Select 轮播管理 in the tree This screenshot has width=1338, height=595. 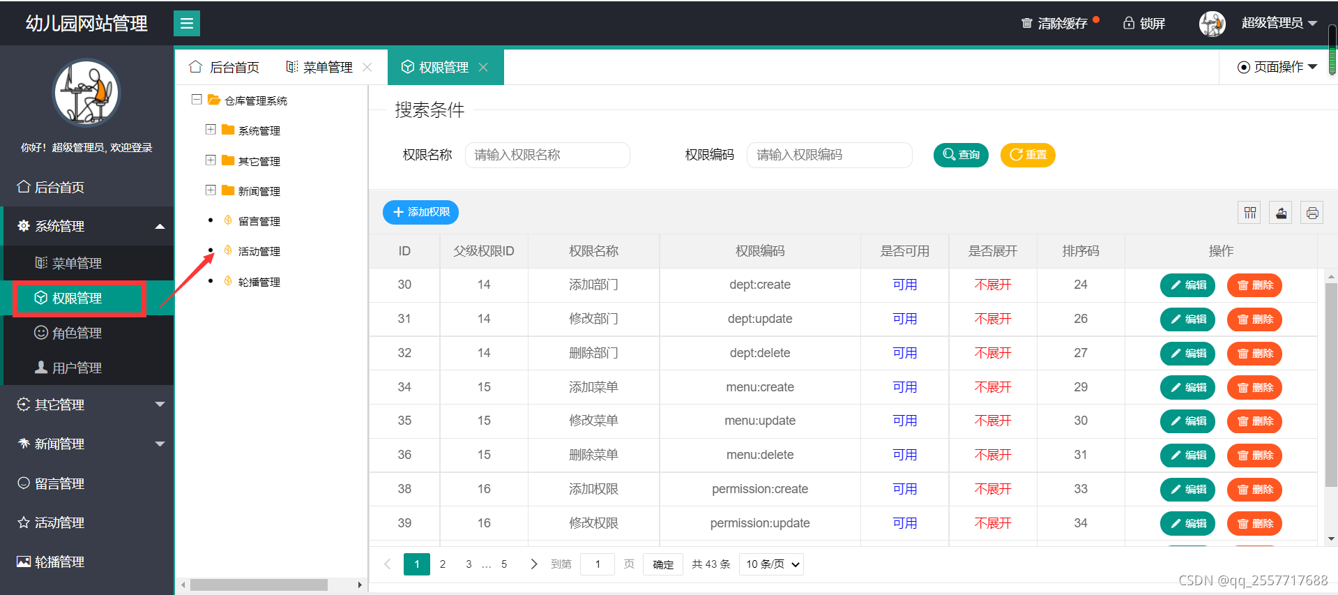pyautogui.click(x=259, y=282)
